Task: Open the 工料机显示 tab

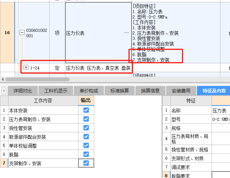Action: [56, 91]
